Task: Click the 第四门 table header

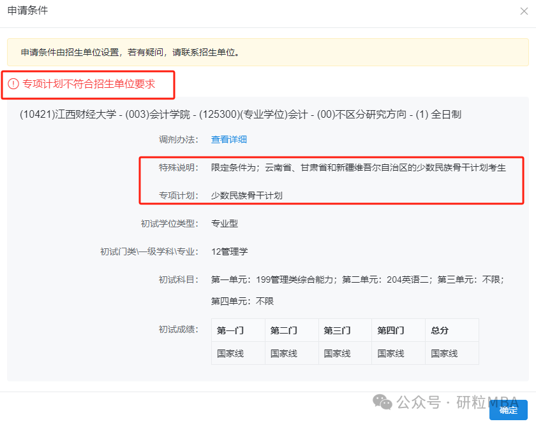Action: pyautogui.click(x=399, y=330)
